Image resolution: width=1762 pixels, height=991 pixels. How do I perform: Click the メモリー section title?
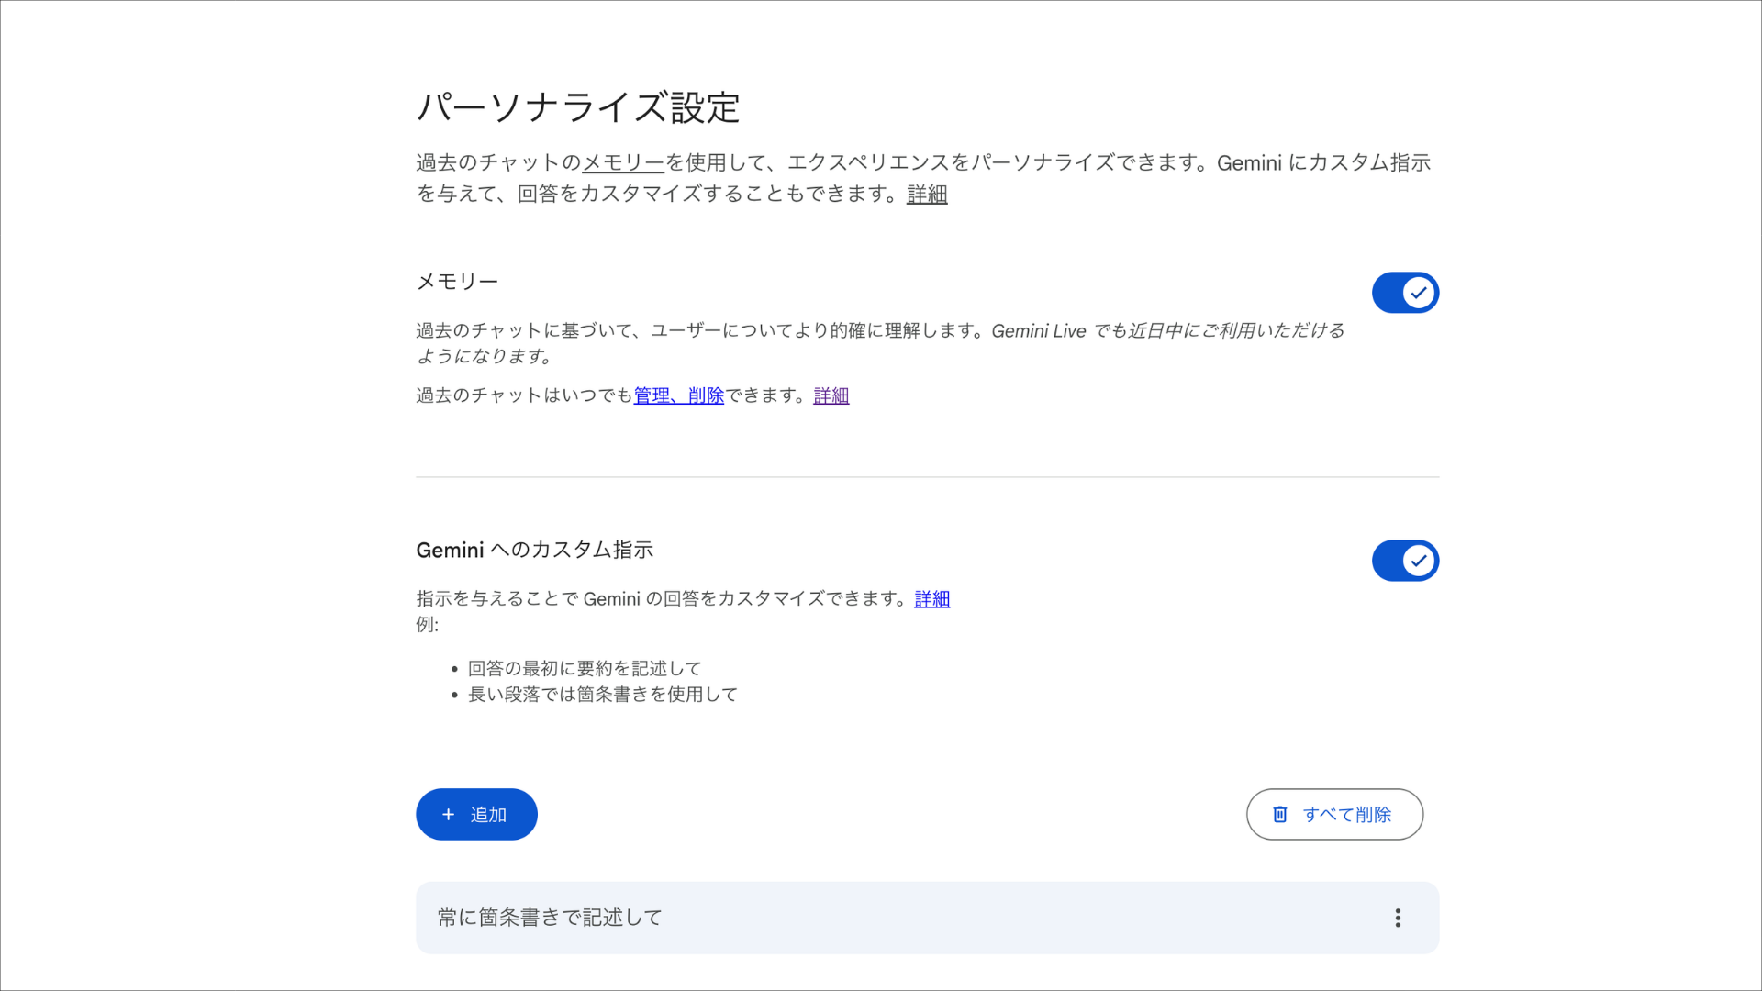[457, 282]
